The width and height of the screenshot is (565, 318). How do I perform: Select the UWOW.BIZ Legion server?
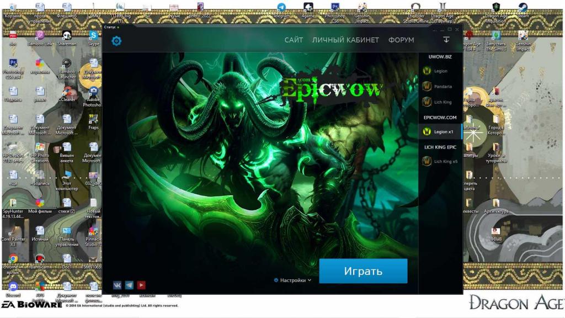coord(440,71)
